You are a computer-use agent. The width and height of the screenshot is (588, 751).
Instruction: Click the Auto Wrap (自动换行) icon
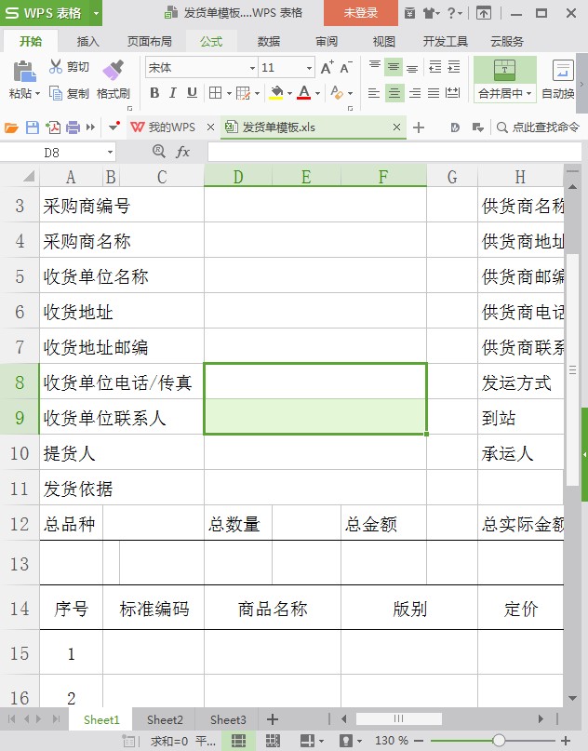(x=563, y=71)
